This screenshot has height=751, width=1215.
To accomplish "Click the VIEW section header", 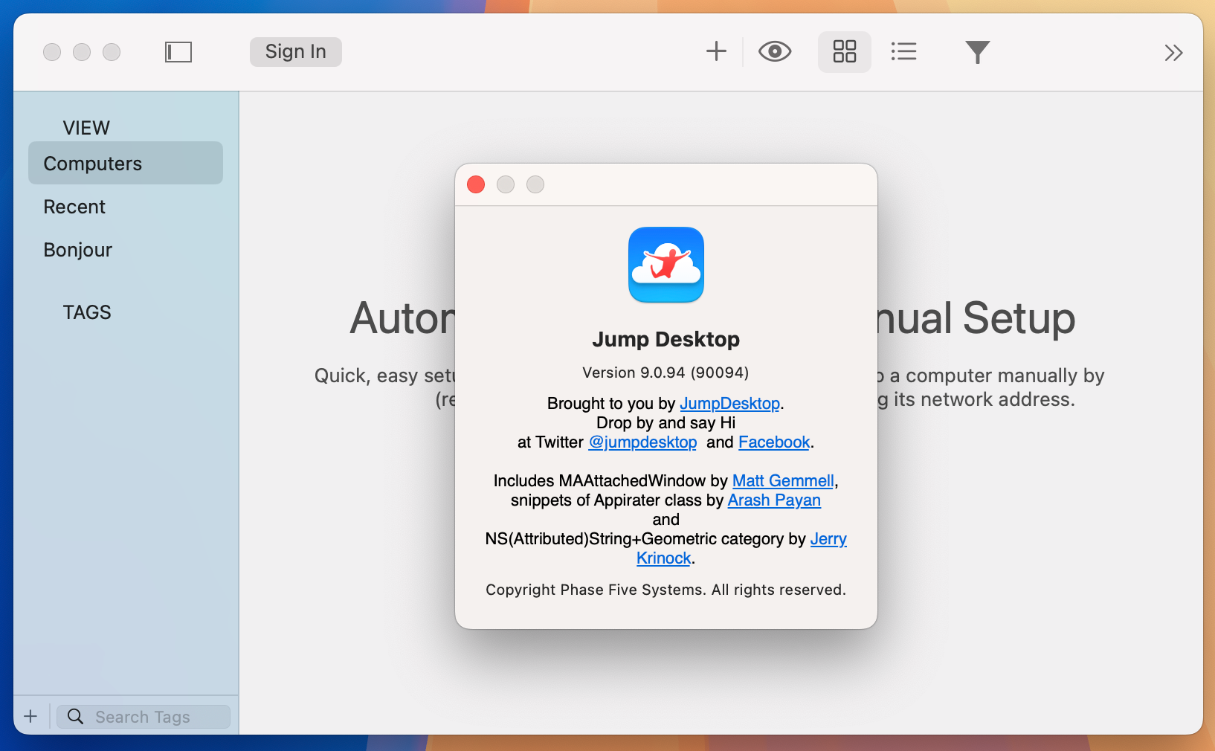I will pyautogui.click(x=86, y=128).
